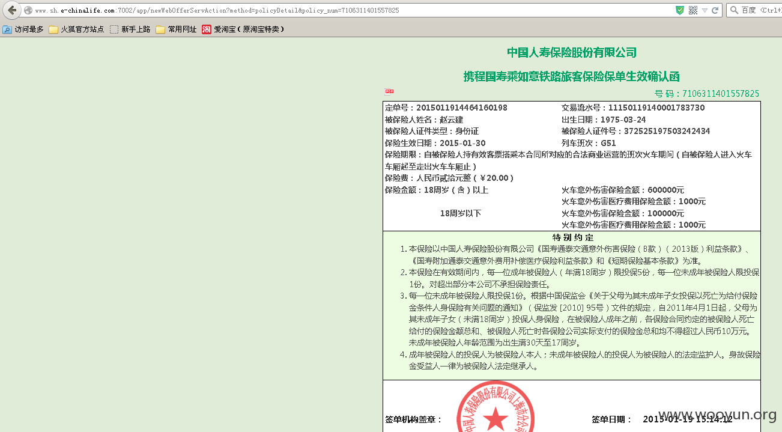
Task: Click the red company seal stamp
Action: click(x=495, y=407)
